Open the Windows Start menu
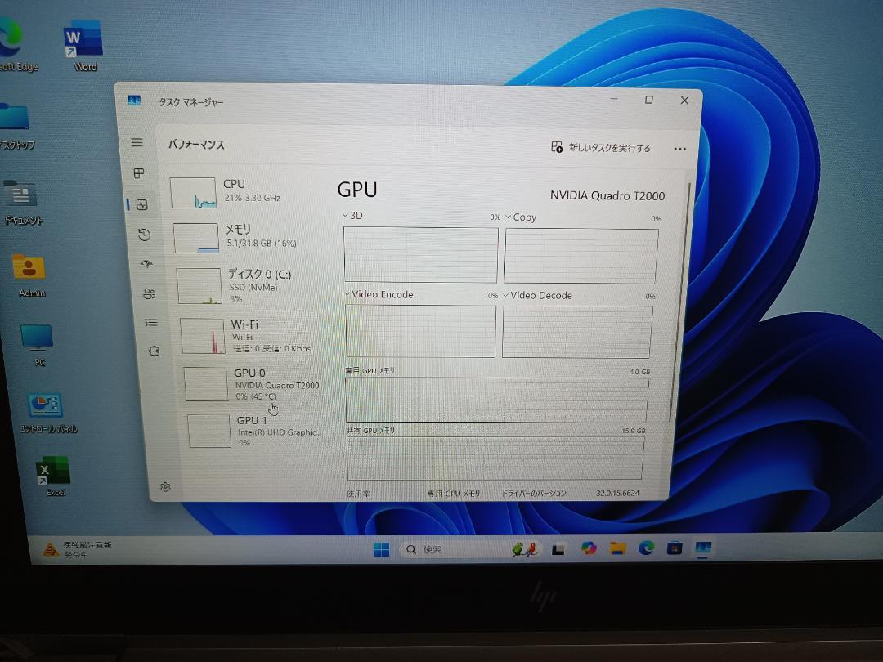Screen dimensions: 883x662 (381, 549)
